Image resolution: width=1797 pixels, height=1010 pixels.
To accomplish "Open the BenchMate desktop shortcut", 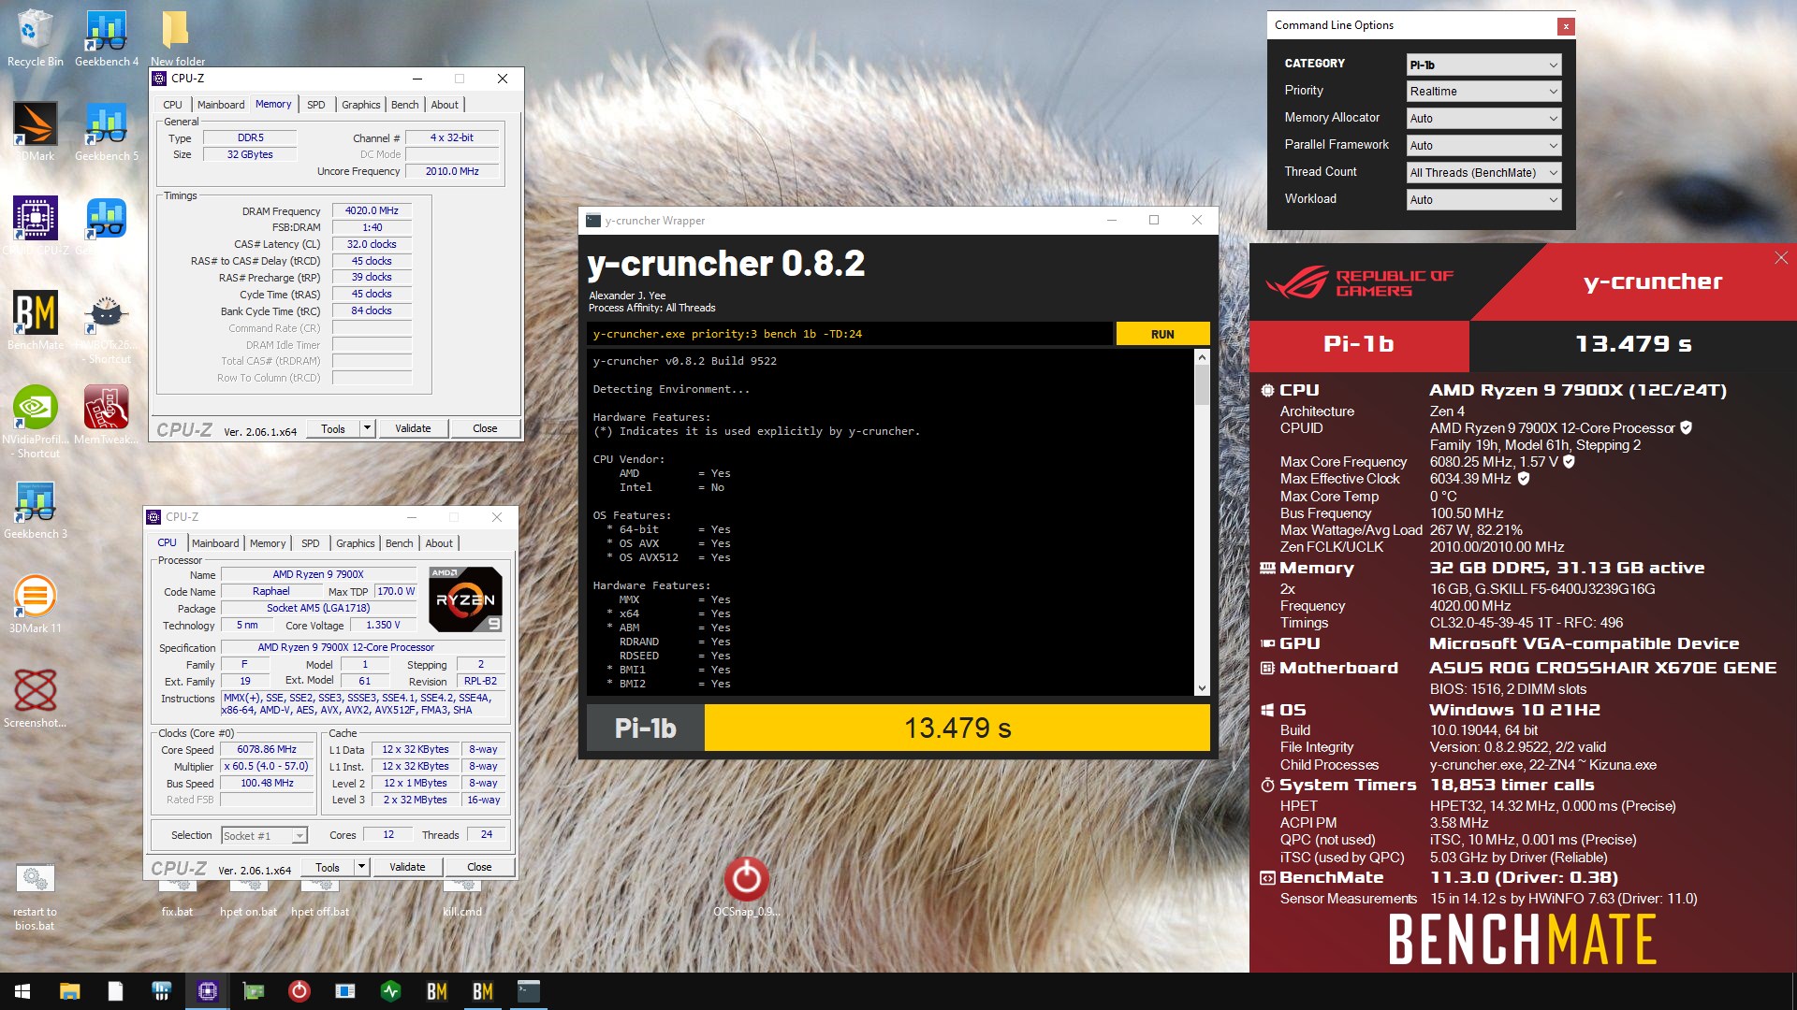I will 35,320.
